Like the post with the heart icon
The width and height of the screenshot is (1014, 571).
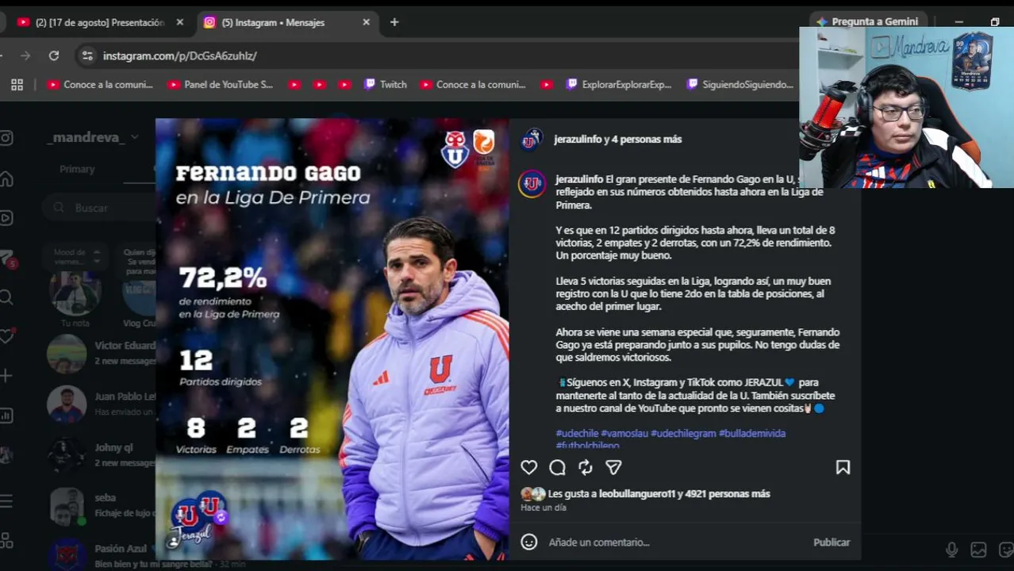pos(529,468)
